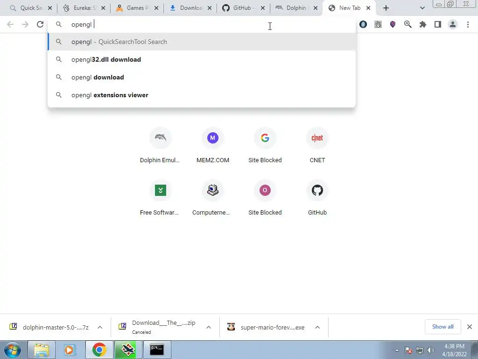The height and width of the screenshot is (359, 478).
Task: Click the round blue extension icon
Action: pos(363,24)
